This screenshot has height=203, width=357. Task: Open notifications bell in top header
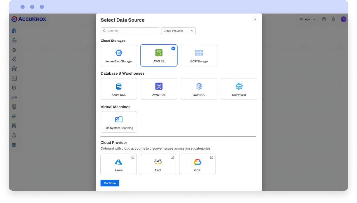pos(334,19)
